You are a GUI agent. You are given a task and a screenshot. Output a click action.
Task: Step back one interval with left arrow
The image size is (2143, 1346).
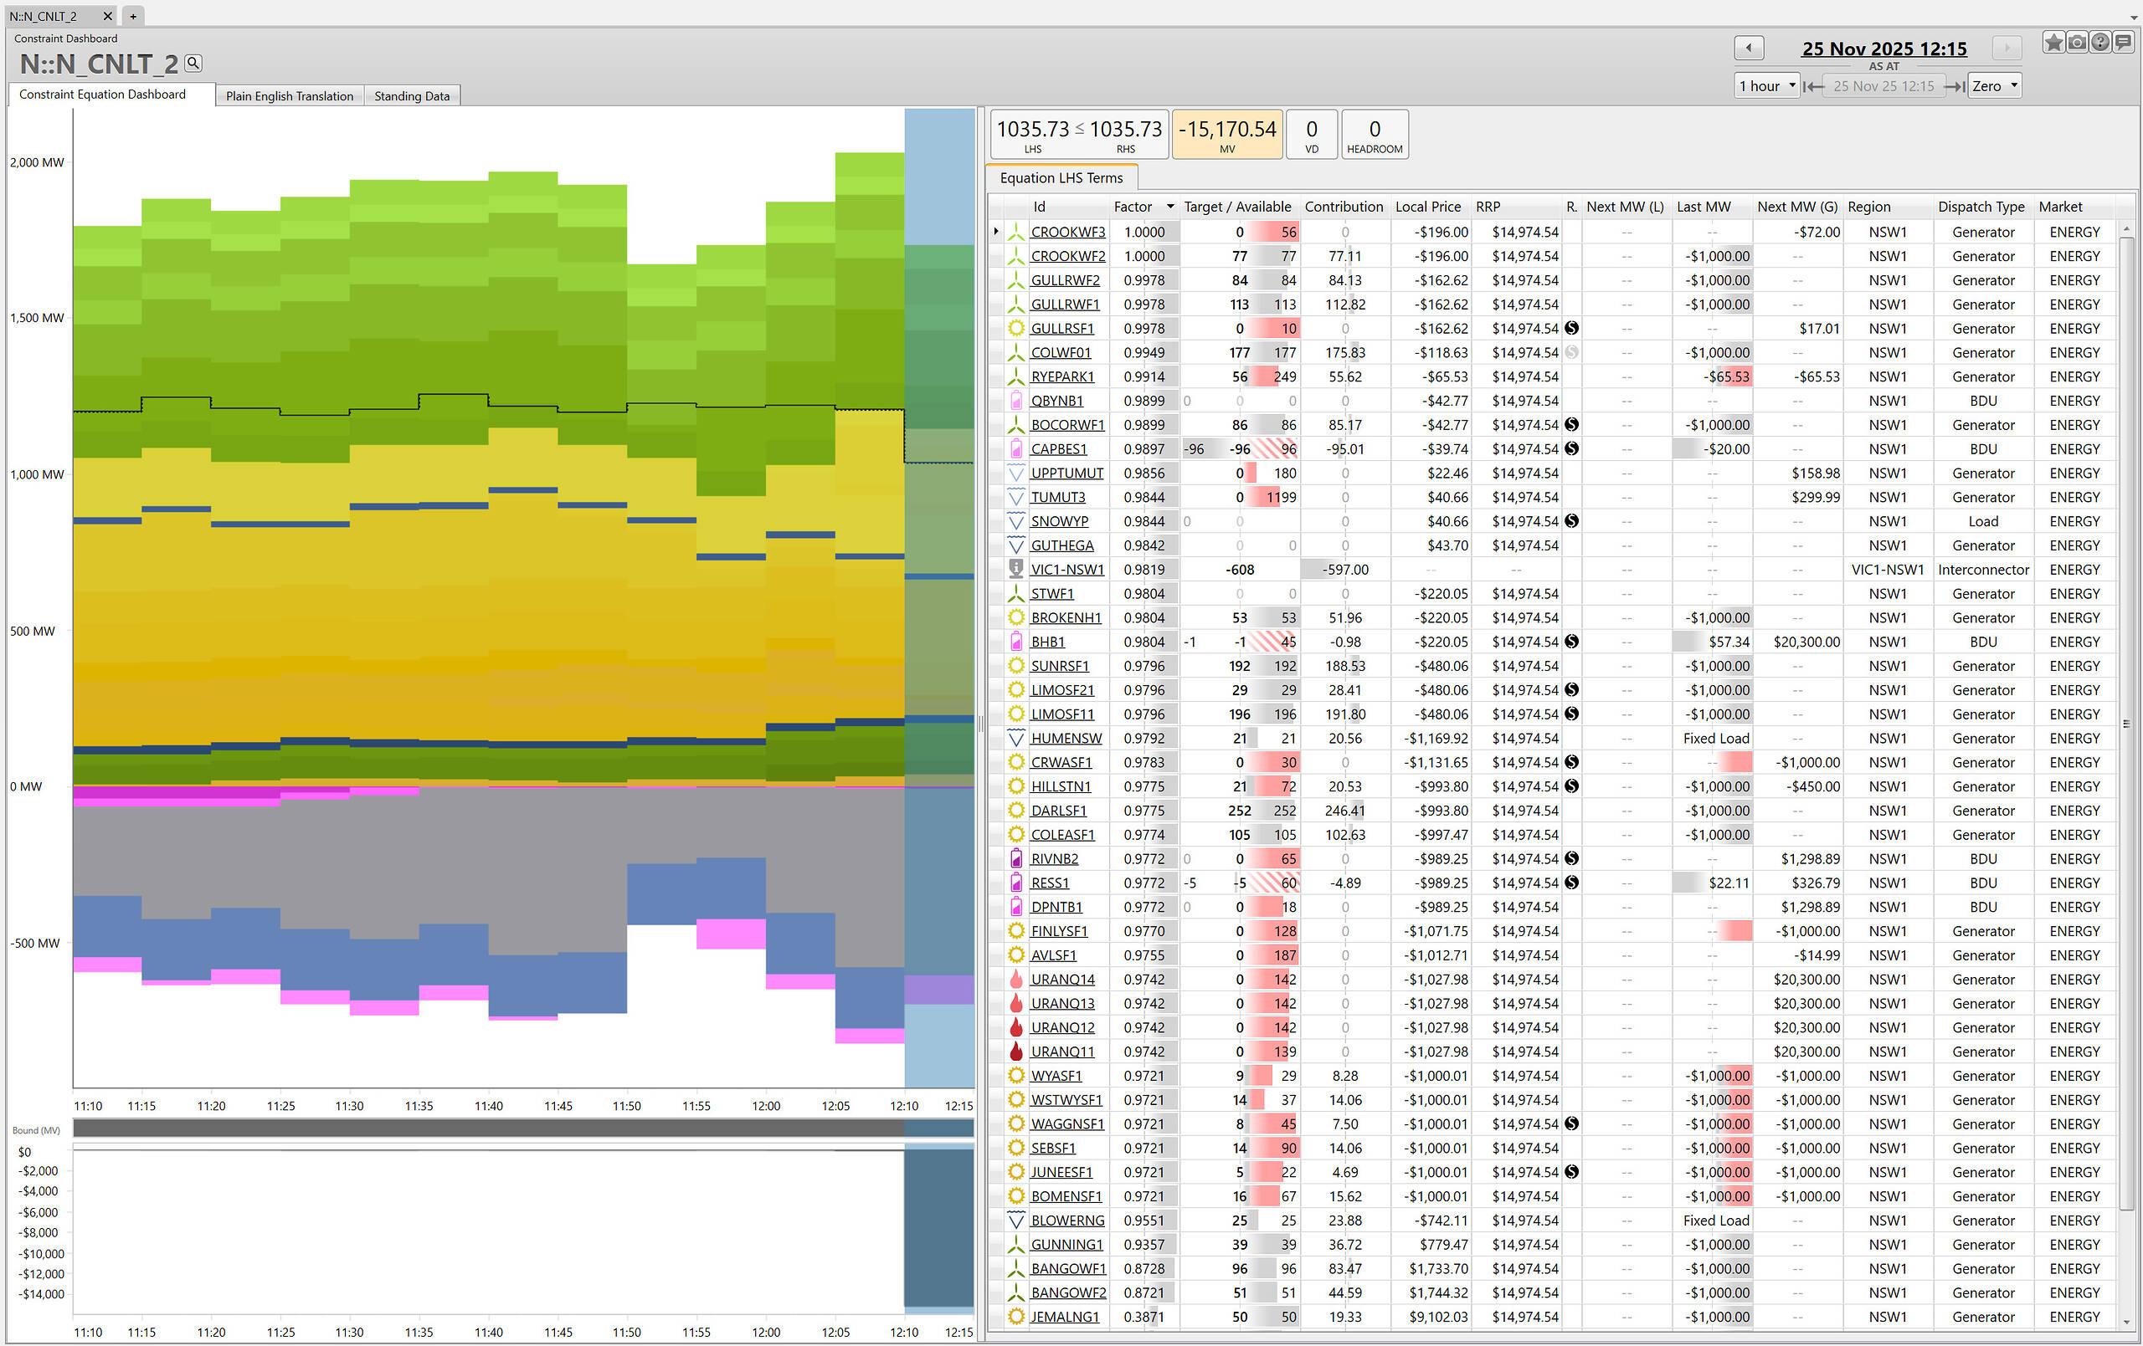(x=1748, y=48)
